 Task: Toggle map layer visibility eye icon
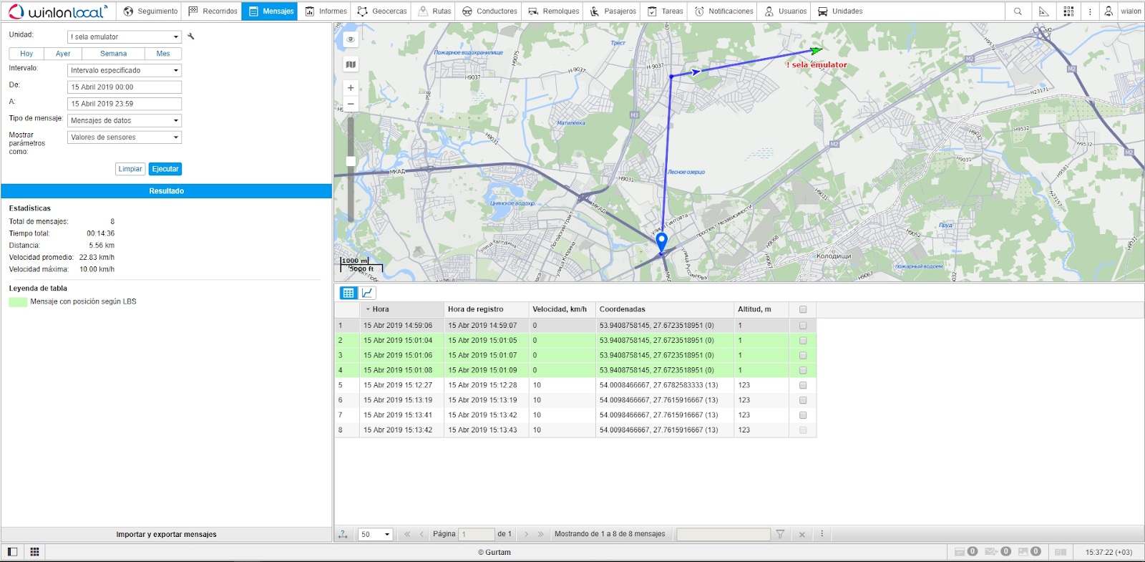(x=351, y=39)
